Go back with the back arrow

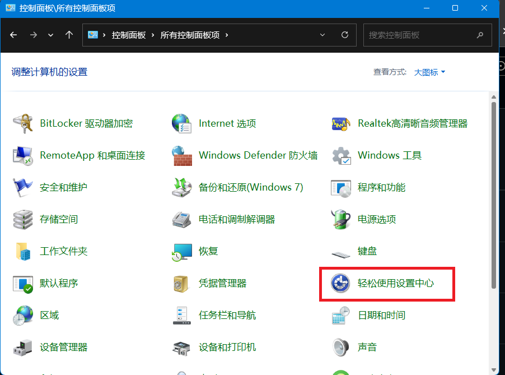click(13, 35)
